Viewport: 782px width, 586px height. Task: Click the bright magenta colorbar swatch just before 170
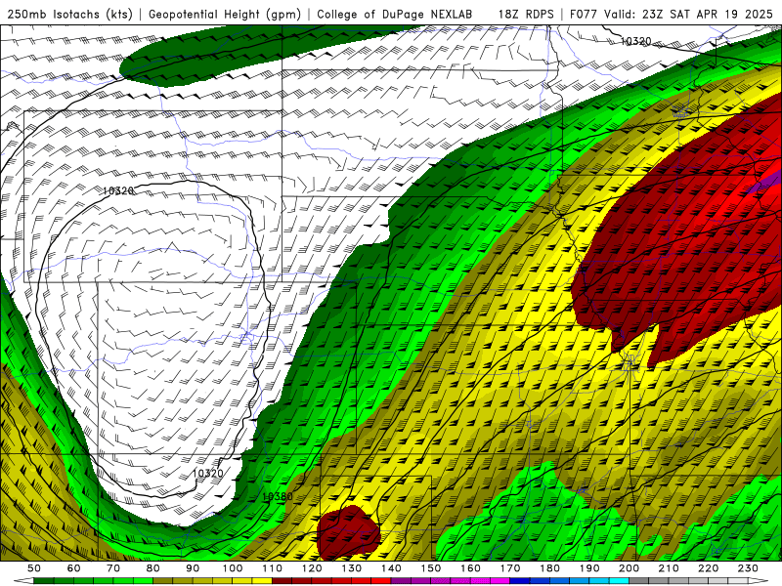click(x=500, y=581)
